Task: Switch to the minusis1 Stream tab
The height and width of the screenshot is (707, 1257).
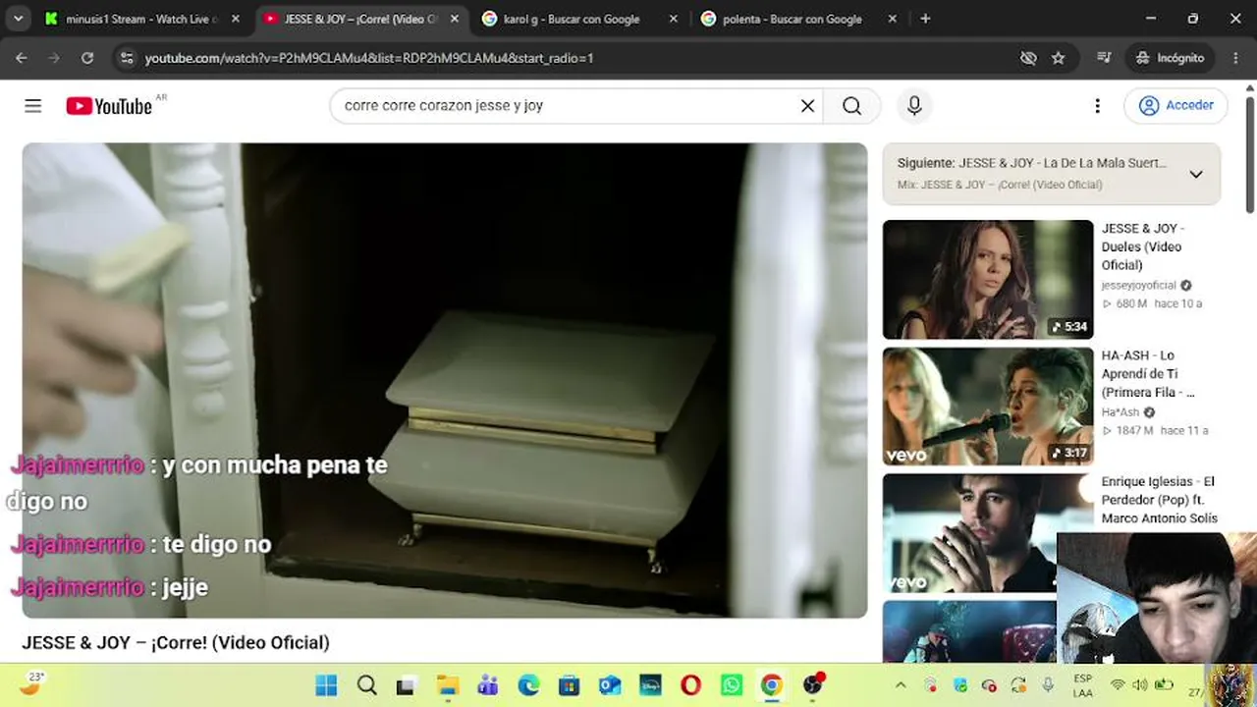Action: [143, 19]
